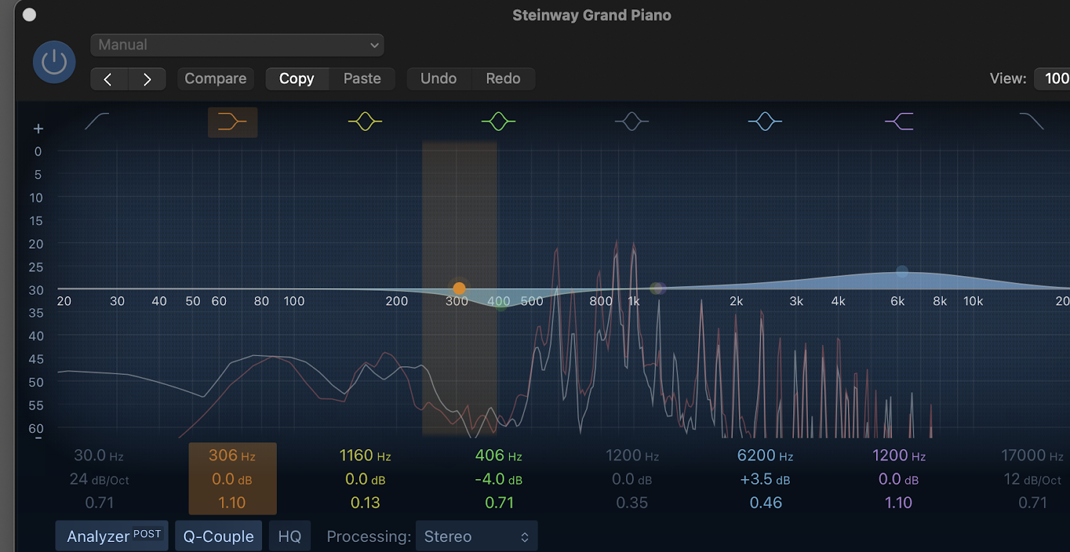This screenshot has width=1070, height=552.
Task: Select the -4.0 dB gain value
Action: pos(498,479)
